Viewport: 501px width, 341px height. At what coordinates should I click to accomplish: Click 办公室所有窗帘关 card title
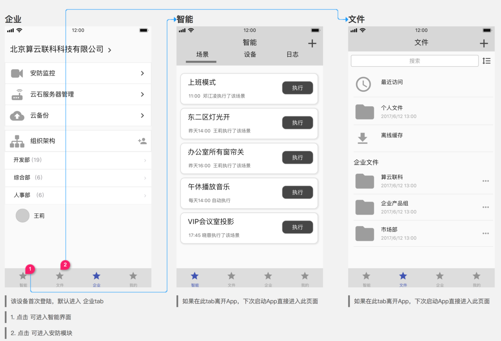pyautogui.click(x=216, y=152)
